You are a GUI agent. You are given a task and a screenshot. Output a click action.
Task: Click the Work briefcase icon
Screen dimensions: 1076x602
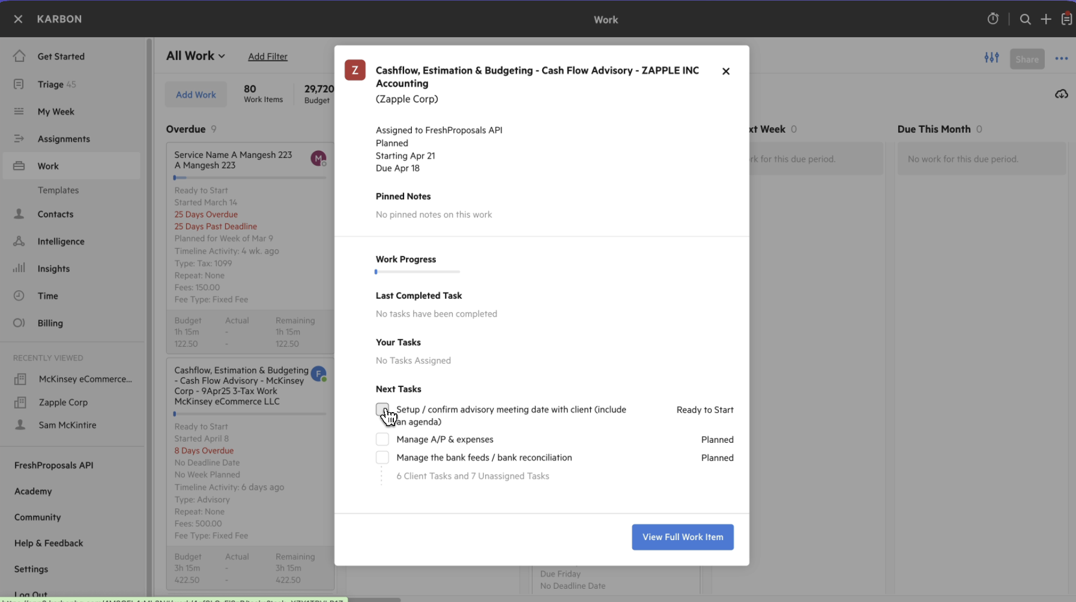click(19, 166)
